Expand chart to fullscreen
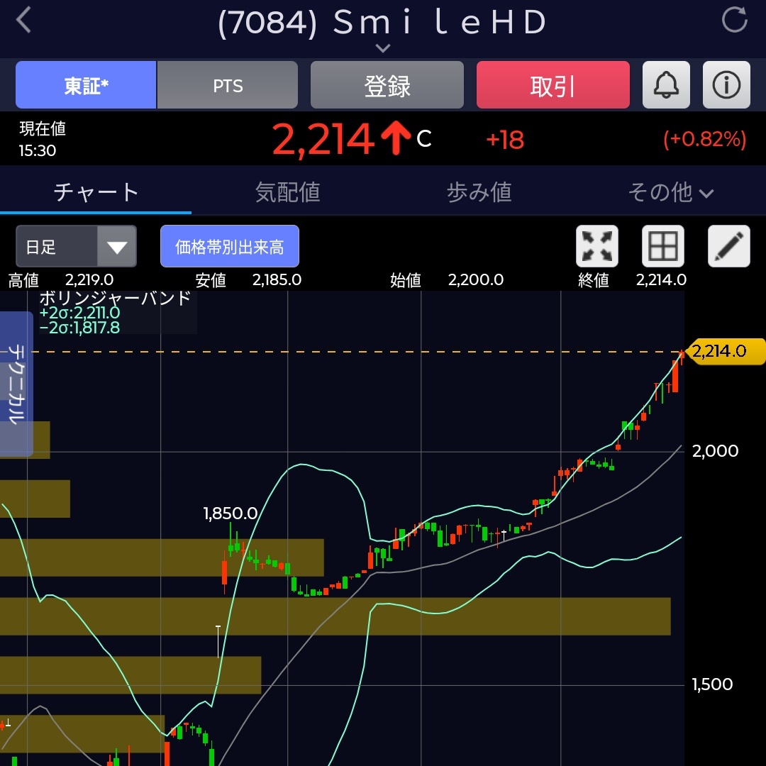Screen dimensions: 766x766 [597, 246]
